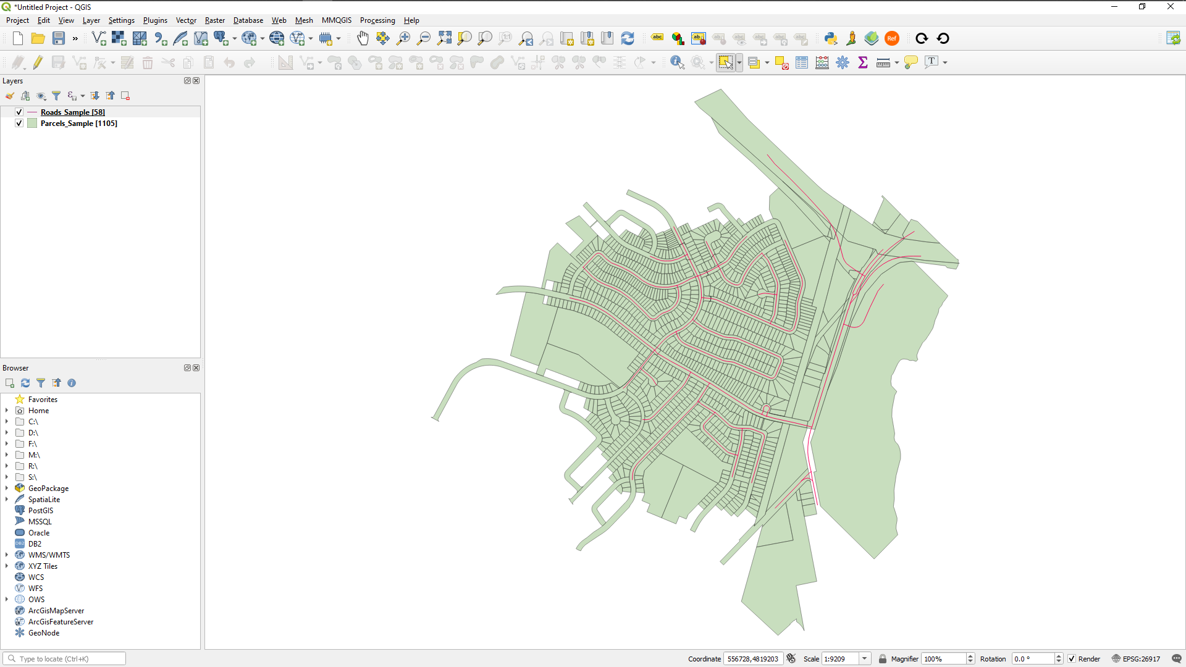Toggle visibility of Roads_Sample layer
This screenshot has height=667, width=1186.
[19, 112]
